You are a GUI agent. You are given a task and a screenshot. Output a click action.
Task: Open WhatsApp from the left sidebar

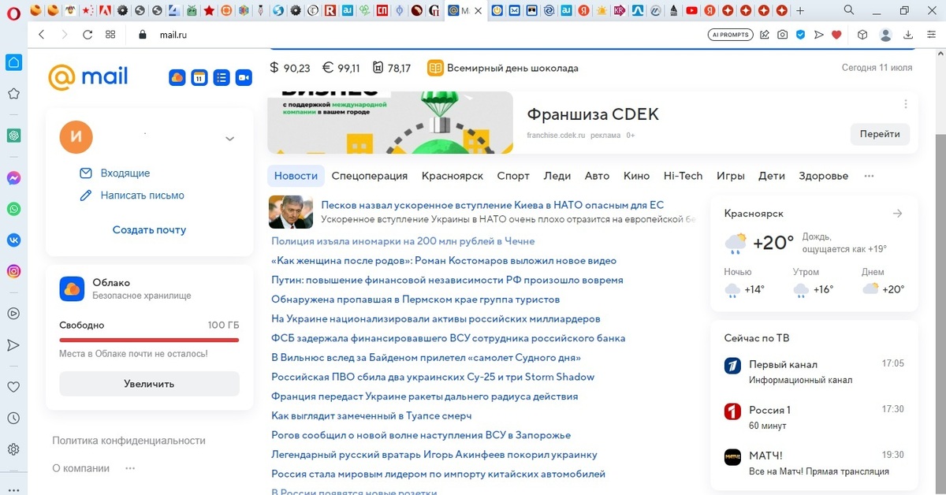[x=13, y=209]
